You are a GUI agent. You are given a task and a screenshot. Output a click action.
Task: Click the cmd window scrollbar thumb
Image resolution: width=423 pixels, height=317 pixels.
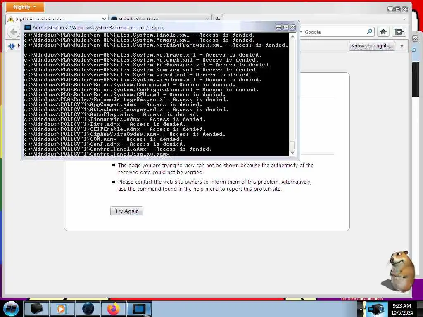point(292,145)
